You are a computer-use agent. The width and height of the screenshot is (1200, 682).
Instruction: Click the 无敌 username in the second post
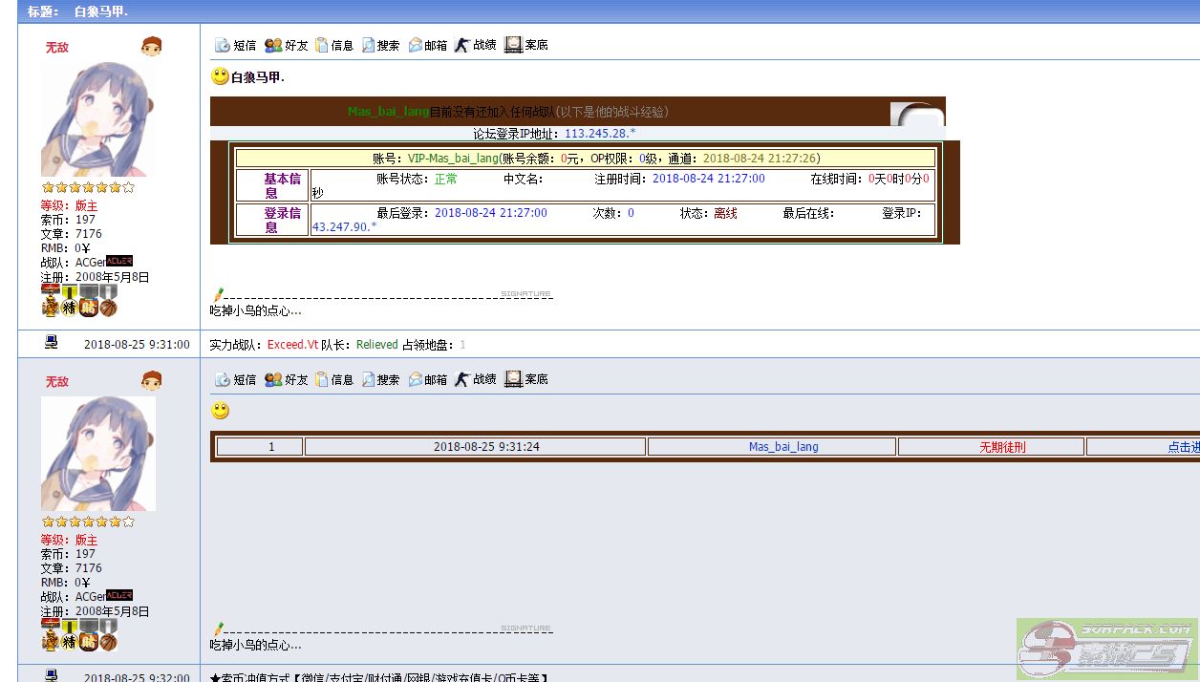point(57,382)
